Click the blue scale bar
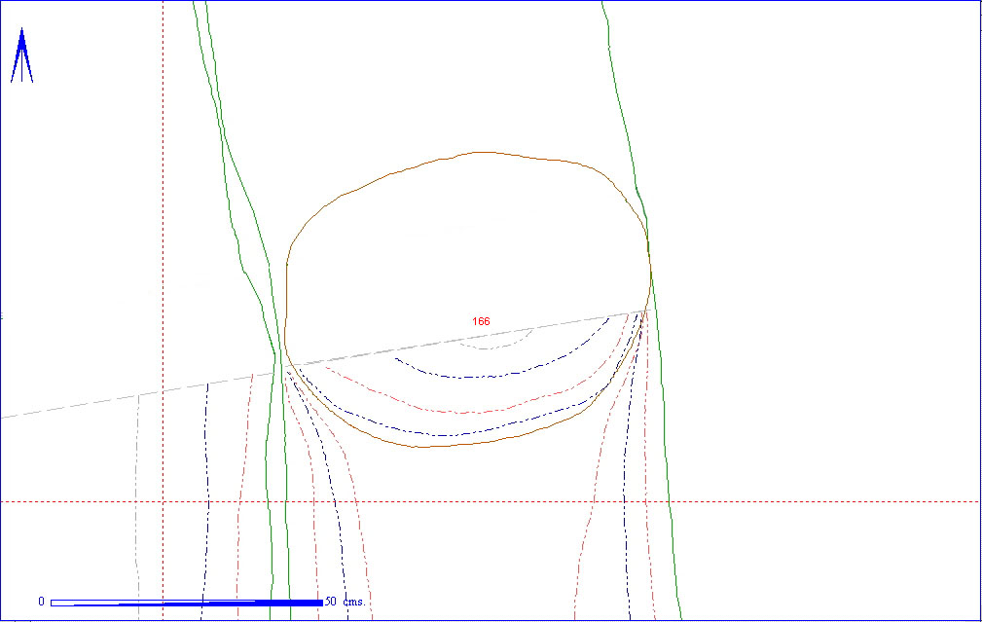The height and width of the screenshot is (622, 982). click(x=187, y=603)
